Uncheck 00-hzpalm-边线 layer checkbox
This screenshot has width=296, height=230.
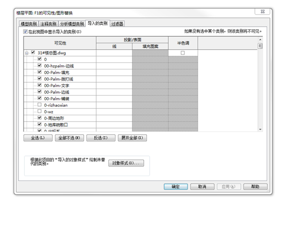pyautogui.click(x=40, y=66)
